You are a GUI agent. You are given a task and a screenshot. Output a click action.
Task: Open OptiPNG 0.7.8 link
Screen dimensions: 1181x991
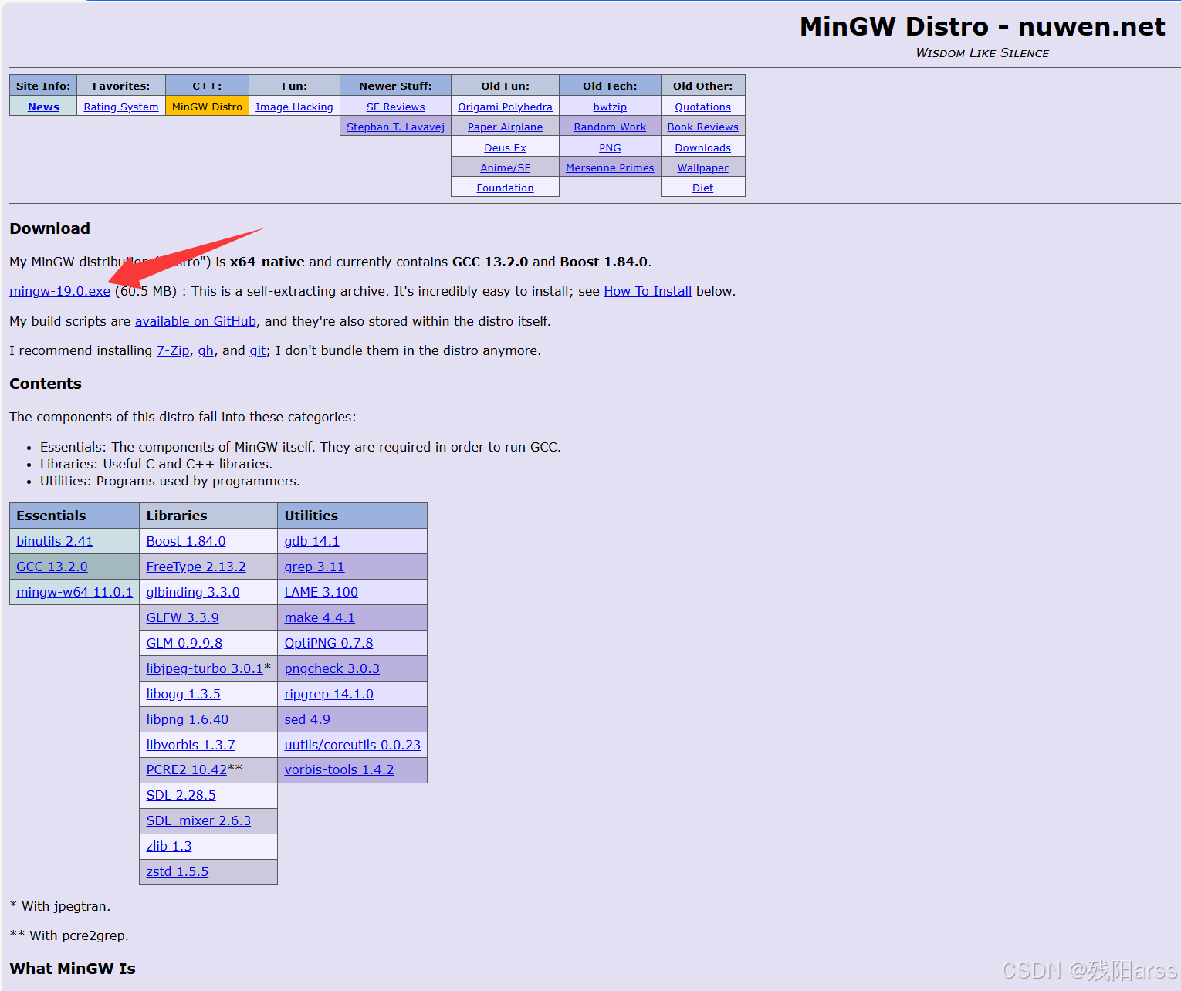click(329, 643)
